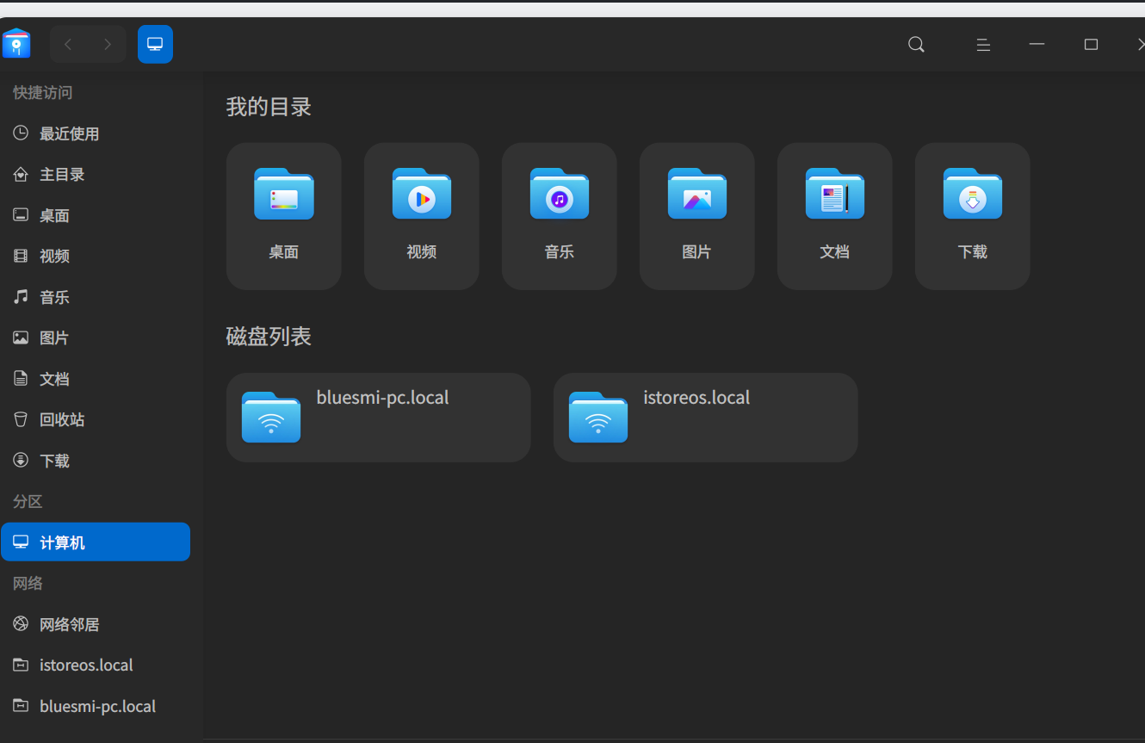Screen dimensions: 1145x743
Task: Select 音乐 (Music) in the sidebar
Action: 53,296
